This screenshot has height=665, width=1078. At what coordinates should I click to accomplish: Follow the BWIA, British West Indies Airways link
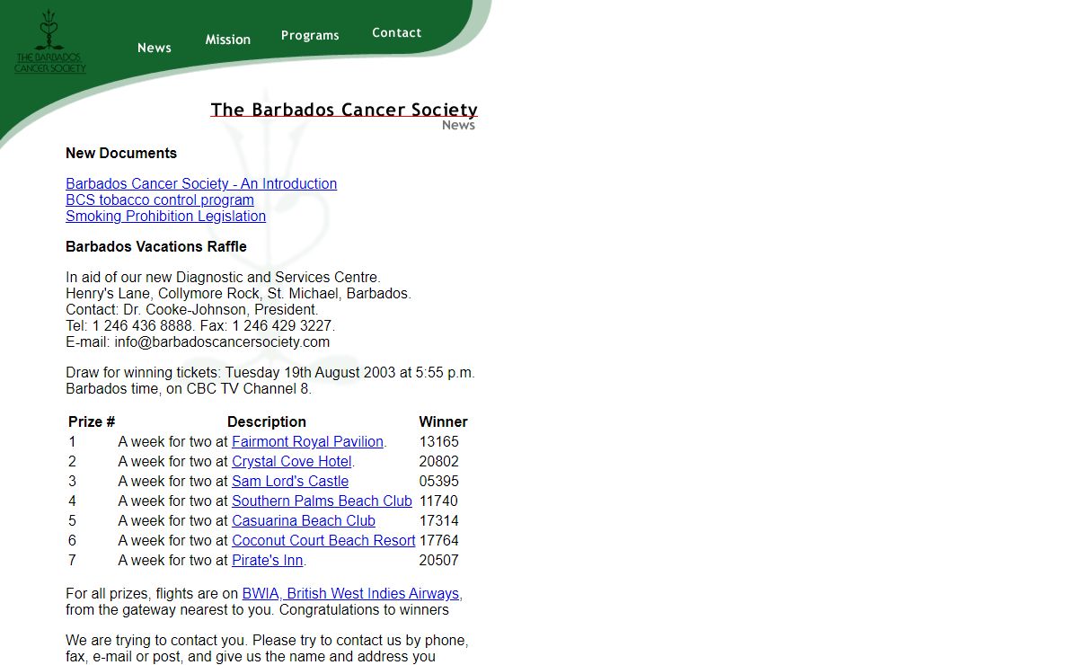coord(351,593)
